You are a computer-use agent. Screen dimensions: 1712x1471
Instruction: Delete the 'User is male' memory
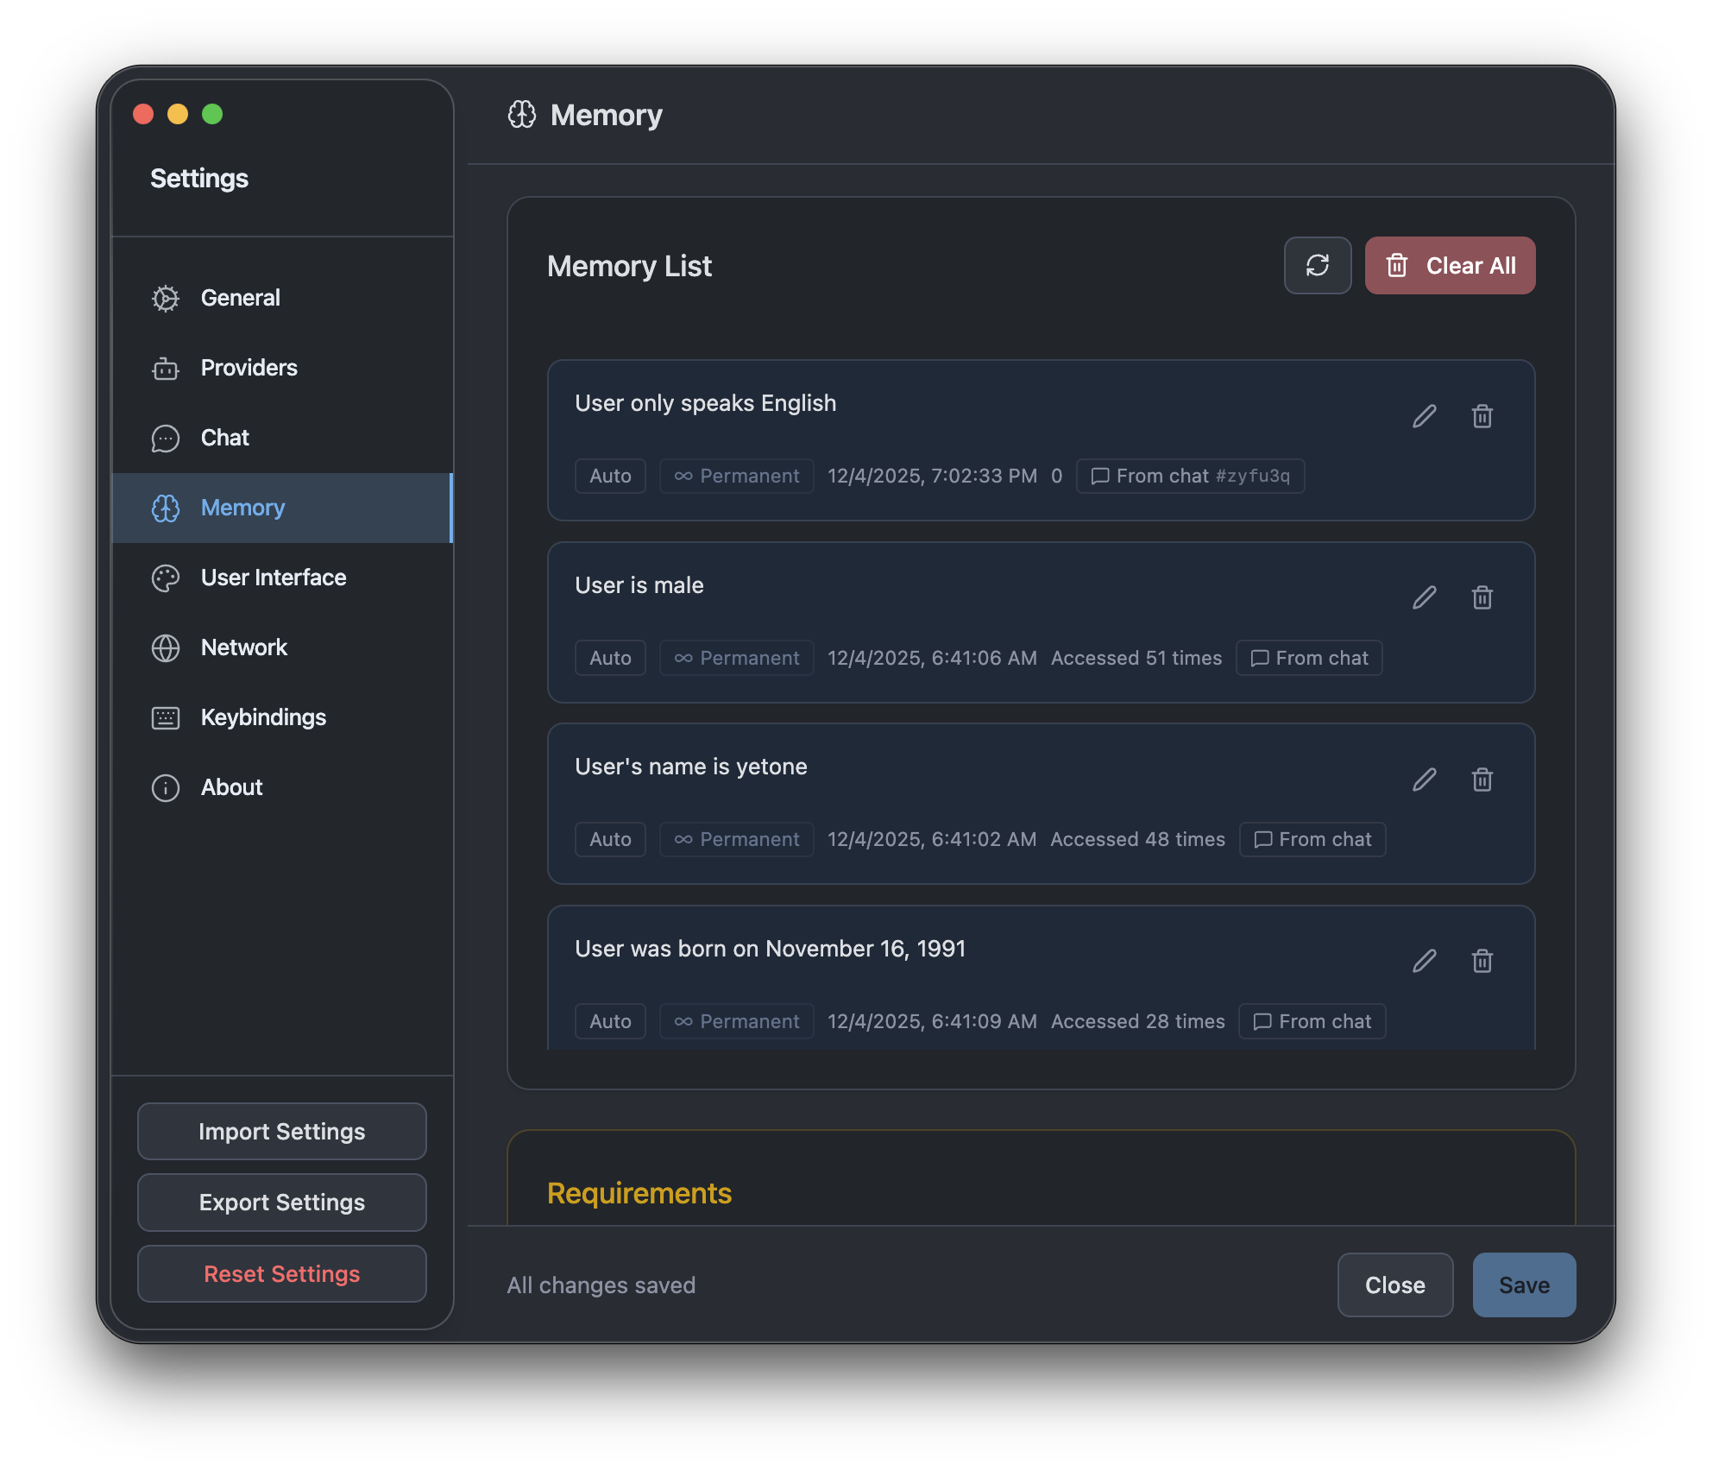click(1482, 597)
